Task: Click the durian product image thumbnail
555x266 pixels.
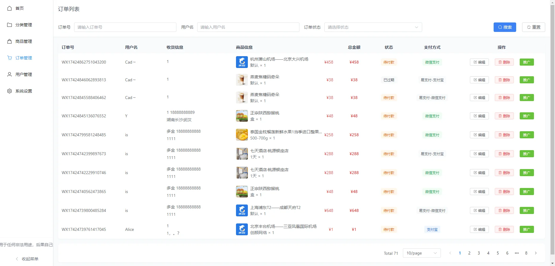Action: pyautogui.click(x=242, y=135)
